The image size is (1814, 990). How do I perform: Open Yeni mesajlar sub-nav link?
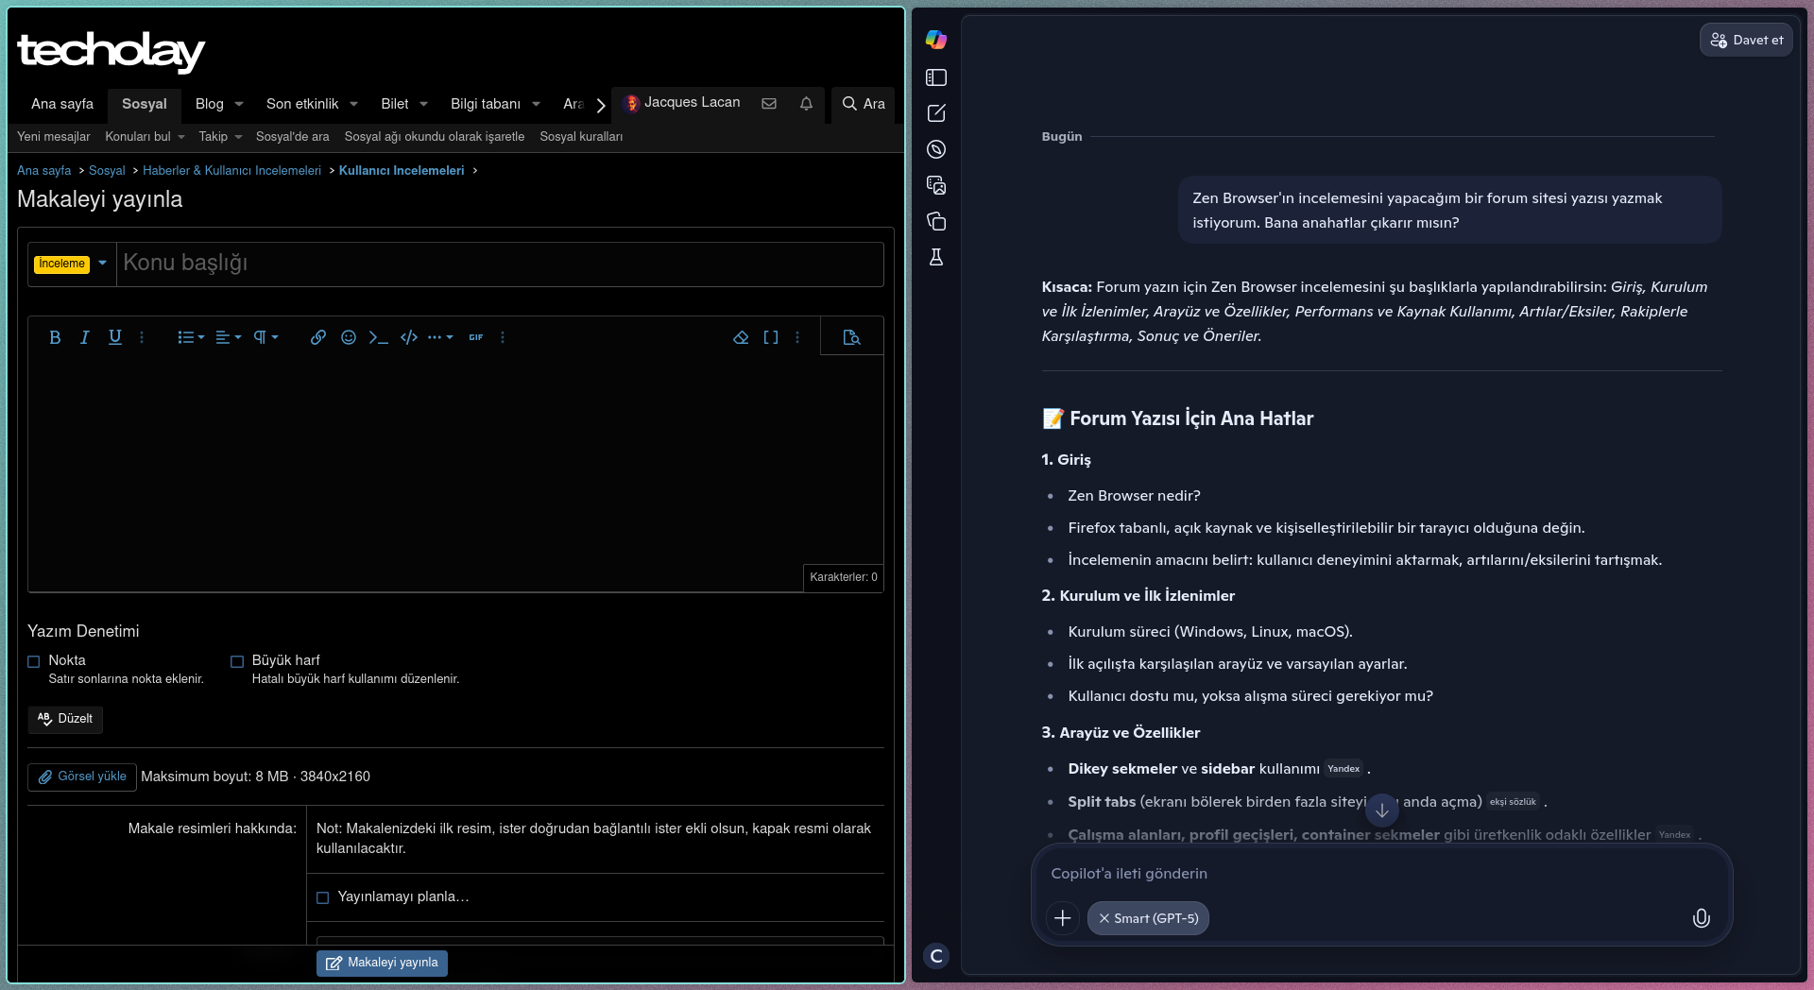coord(54,137)
